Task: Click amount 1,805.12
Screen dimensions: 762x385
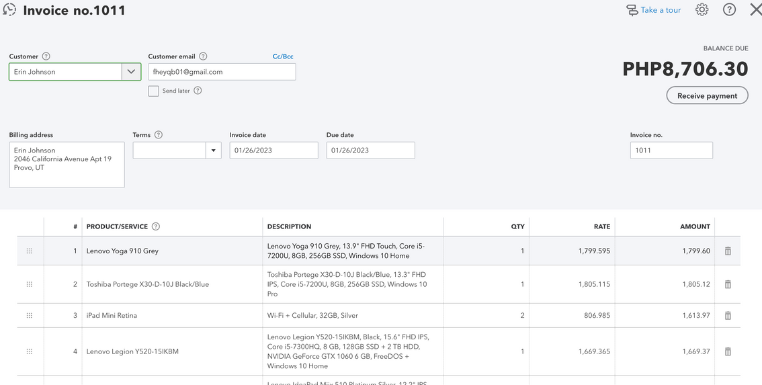Action: click(x=696, y=284)
